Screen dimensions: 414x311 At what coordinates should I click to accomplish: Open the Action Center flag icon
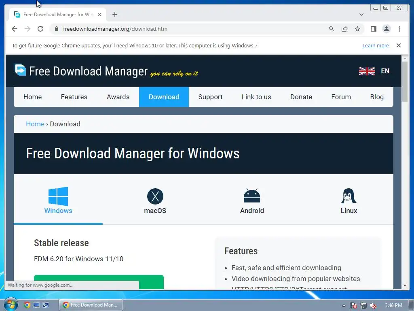tap(353, 305)
